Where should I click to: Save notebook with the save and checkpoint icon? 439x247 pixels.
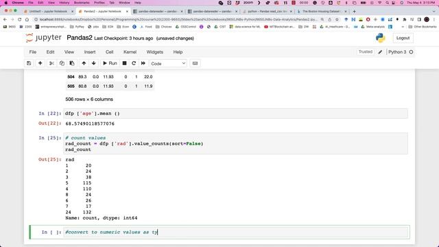click(29, 63)
